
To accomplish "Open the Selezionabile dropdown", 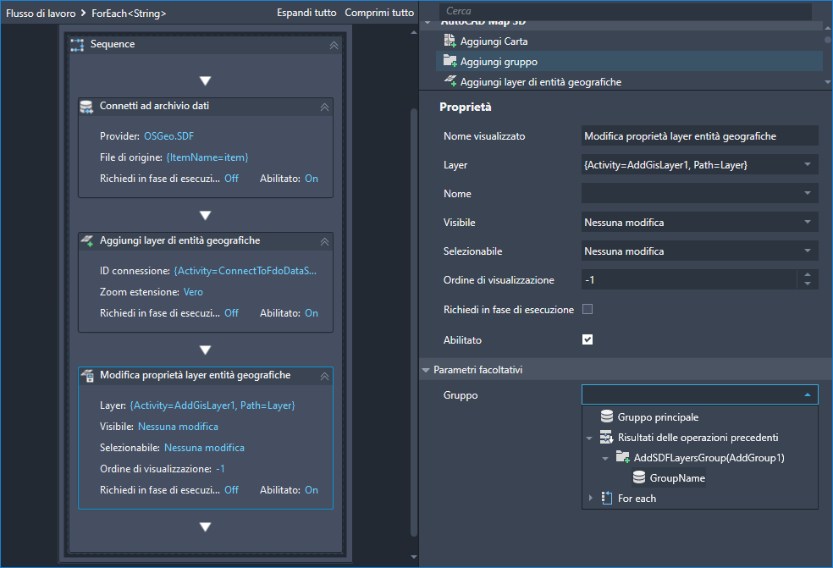I will point(808,251).
